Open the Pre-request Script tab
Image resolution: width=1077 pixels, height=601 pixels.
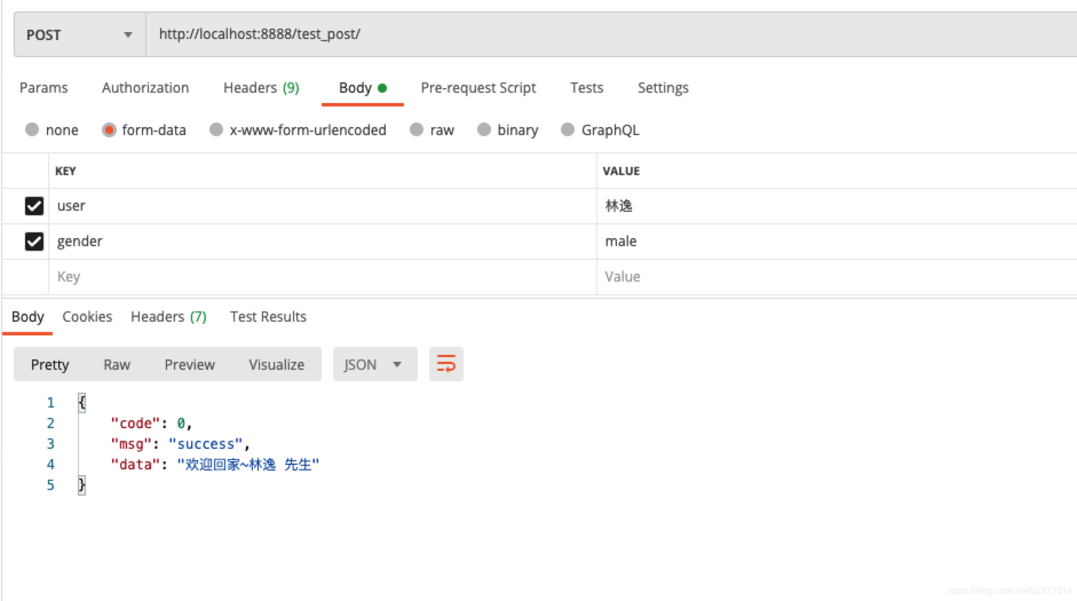pos(478,88)
